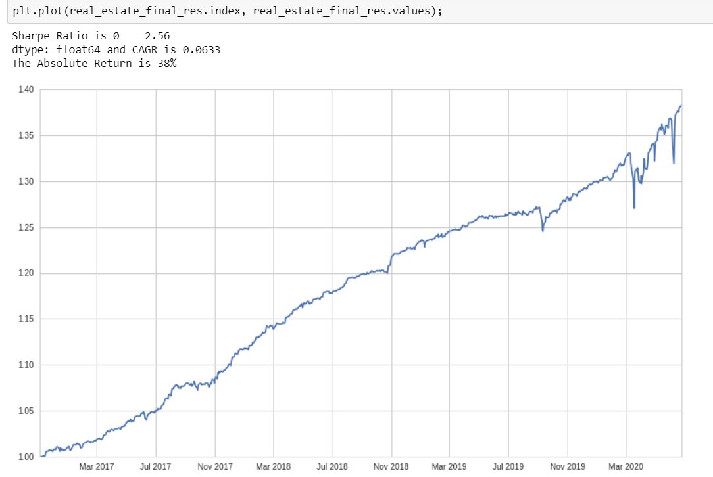Viewport: 713px width, 477px height.
Task: Click the plt.plot code cell line
Action: tap(228, 11)
